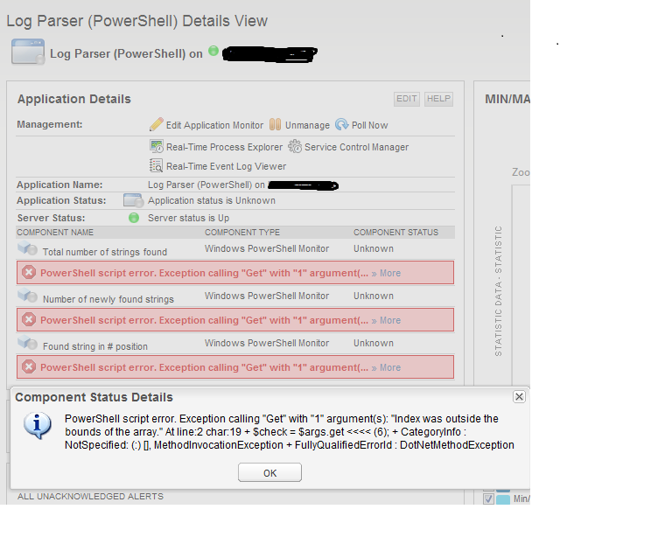Click More link under Total number of strings found

(390, 273)
